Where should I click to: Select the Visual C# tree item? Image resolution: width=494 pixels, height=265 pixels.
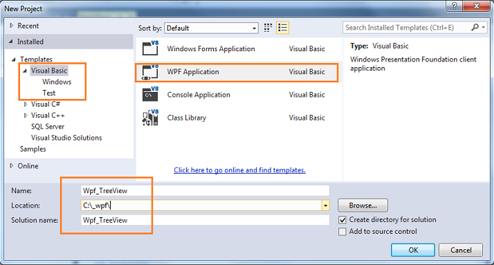tap(46, 104)
